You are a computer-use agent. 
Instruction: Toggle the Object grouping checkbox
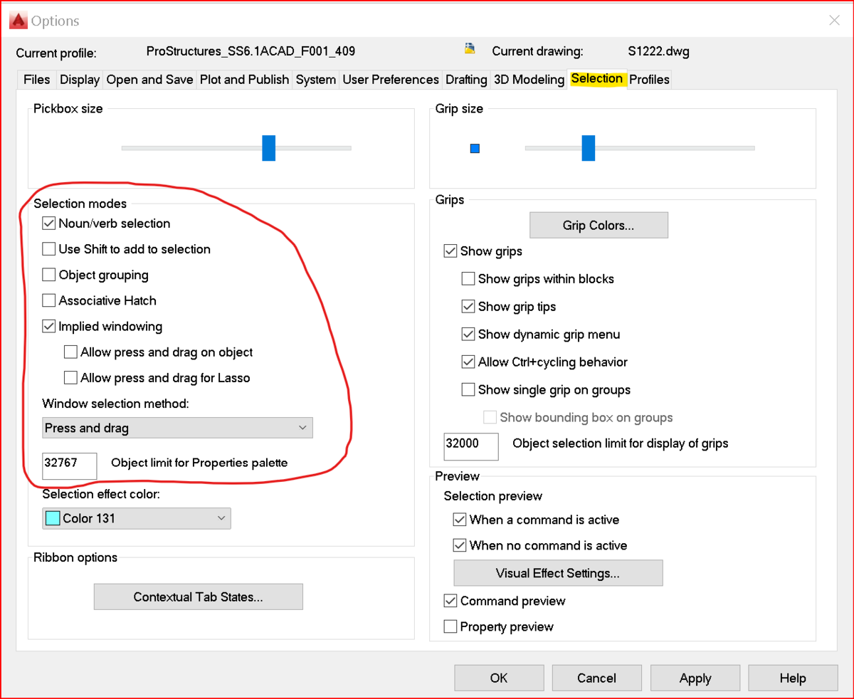[48, 275]
